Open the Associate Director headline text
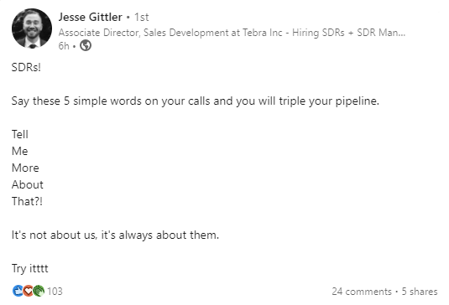This screenshot has height=305, width=449. [232, 33]
